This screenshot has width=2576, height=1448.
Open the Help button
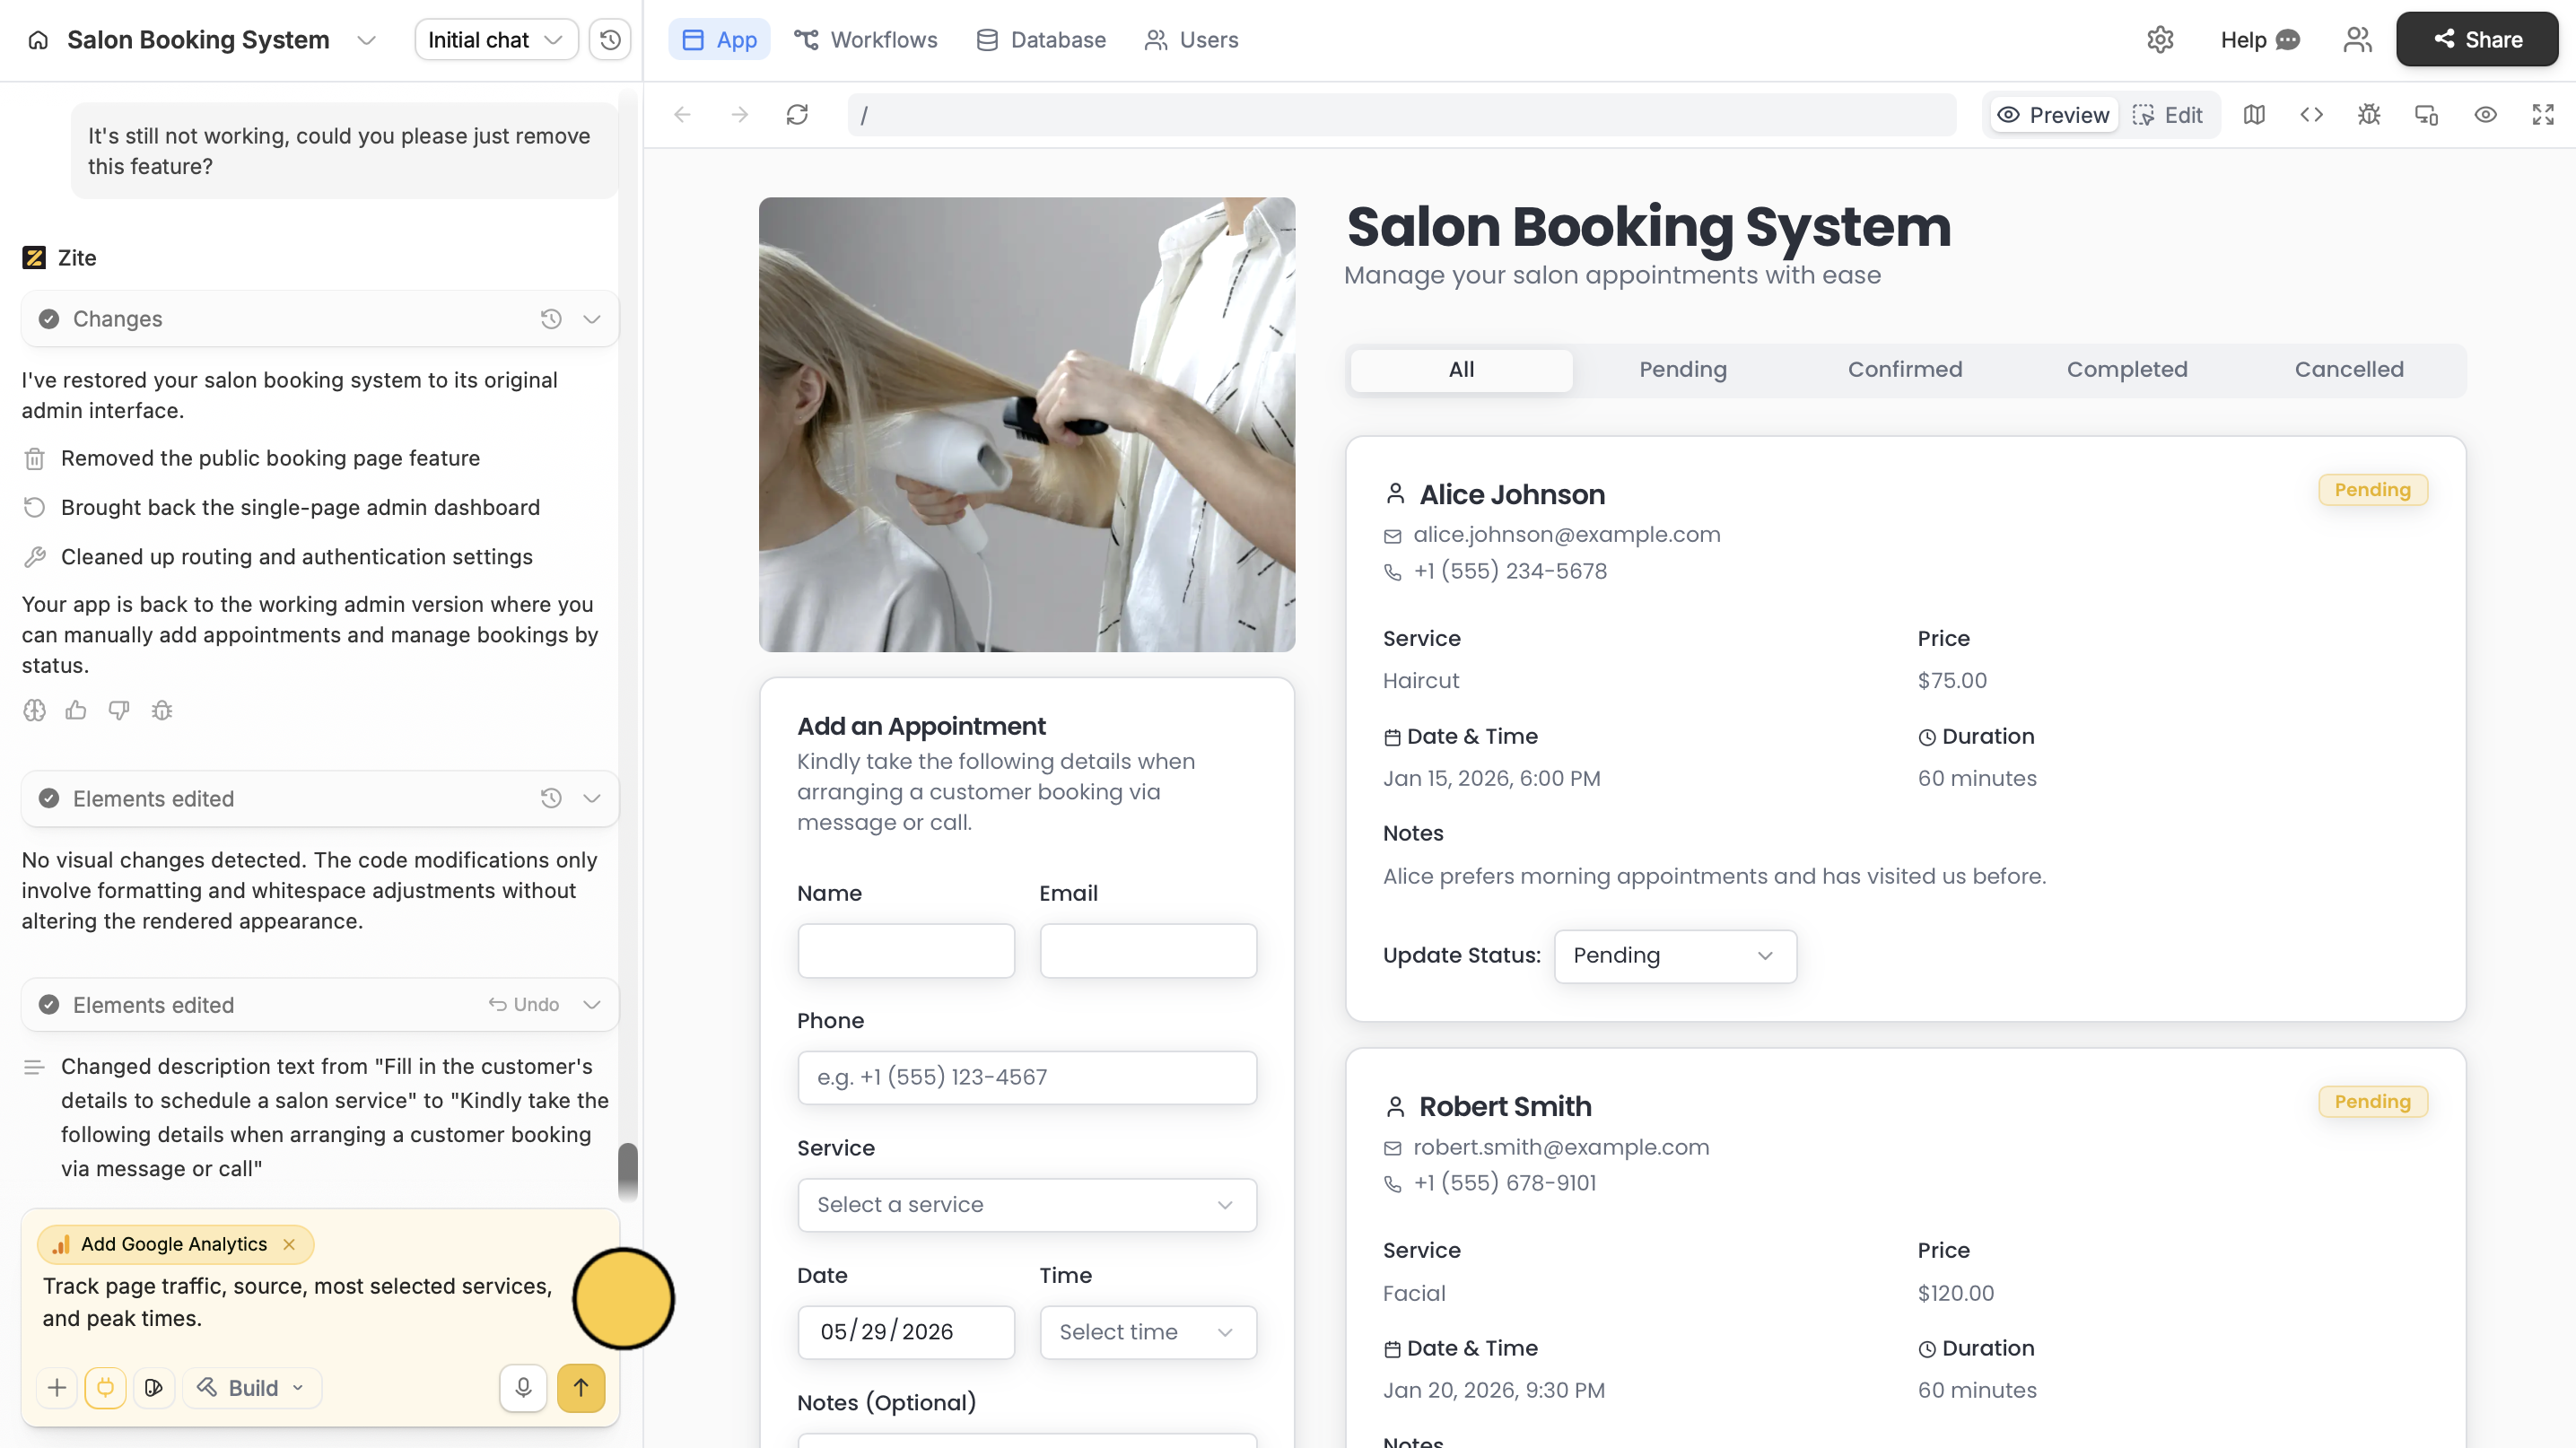[x=2260, y=40]
